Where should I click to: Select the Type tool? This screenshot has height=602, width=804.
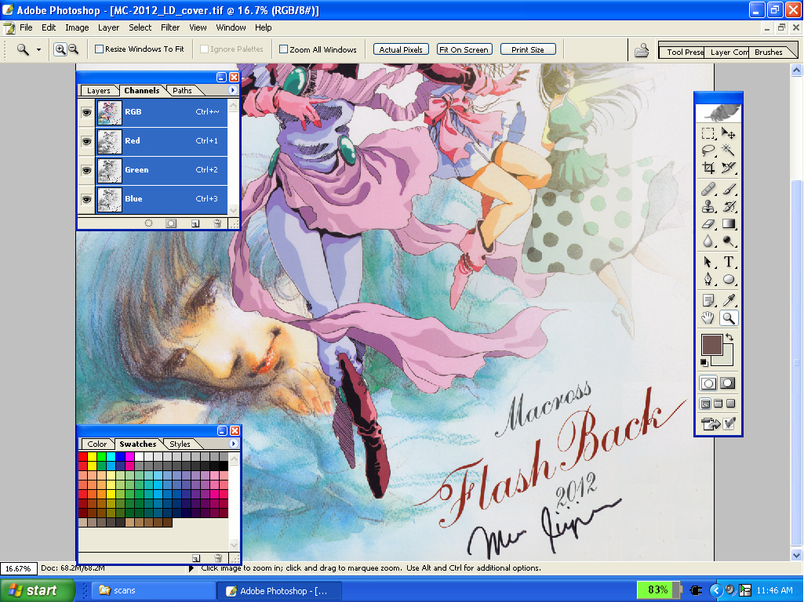click(728, 263)
